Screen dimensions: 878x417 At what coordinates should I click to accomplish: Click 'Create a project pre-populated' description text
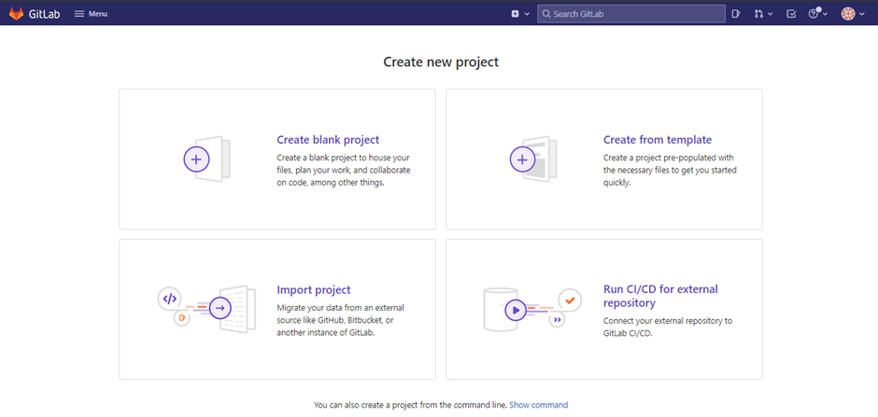point(670,170)
